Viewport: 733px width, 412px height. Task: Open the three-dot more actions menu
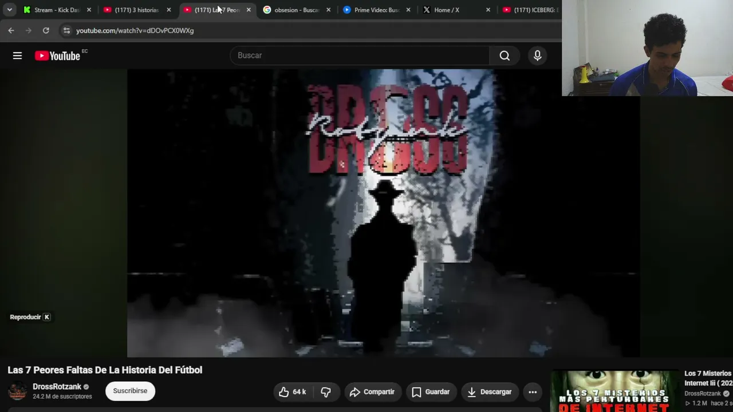click(533, 392)
